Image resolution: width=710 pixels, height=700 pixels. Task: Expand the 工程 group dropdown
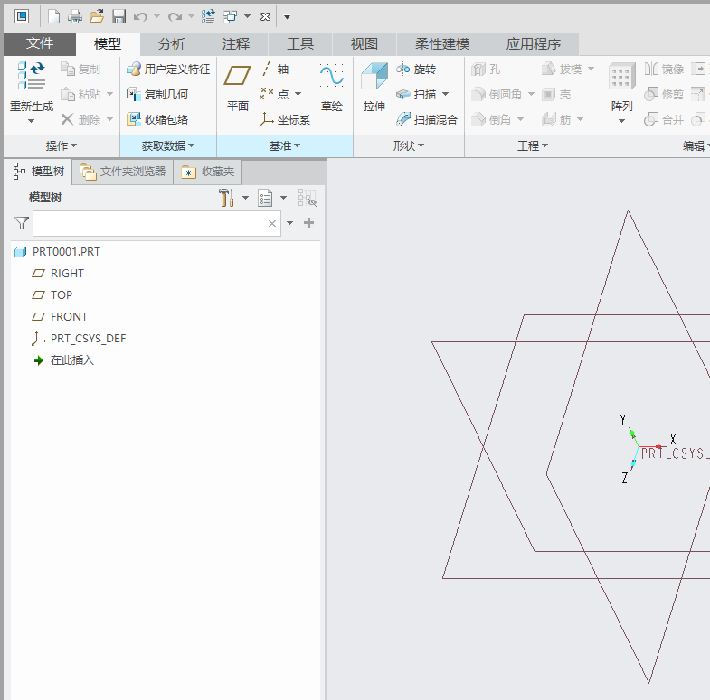[533, 145]
